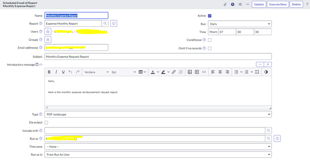The image size is (310, 161).
Task: Undo last edit in editor
Action: (x=70, y=72)
